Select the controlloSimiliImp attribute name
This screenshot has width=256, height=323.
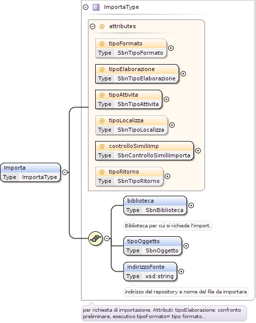coord(134,146)
